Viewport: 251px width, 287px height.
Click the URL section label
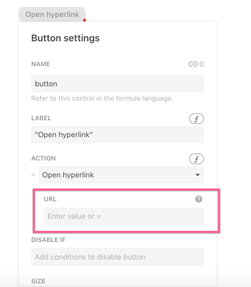50,199
